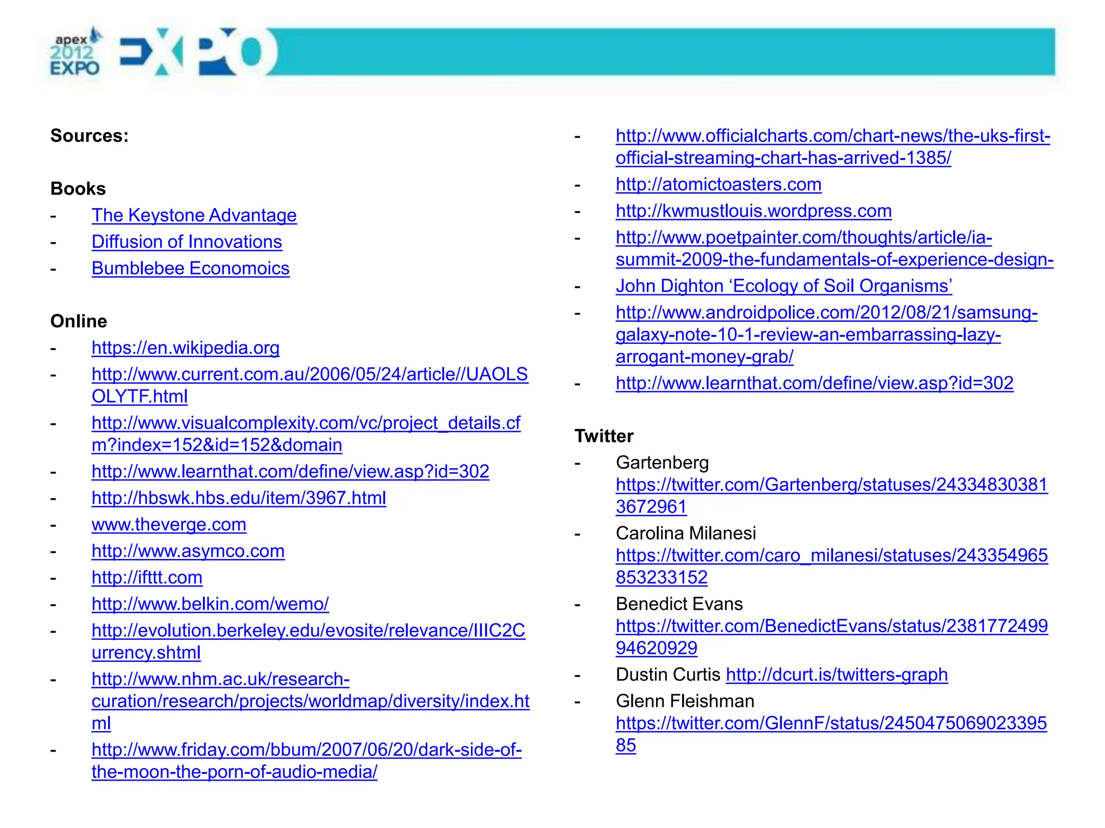Open The Keystone Advantage book link

tap(194, 215)
